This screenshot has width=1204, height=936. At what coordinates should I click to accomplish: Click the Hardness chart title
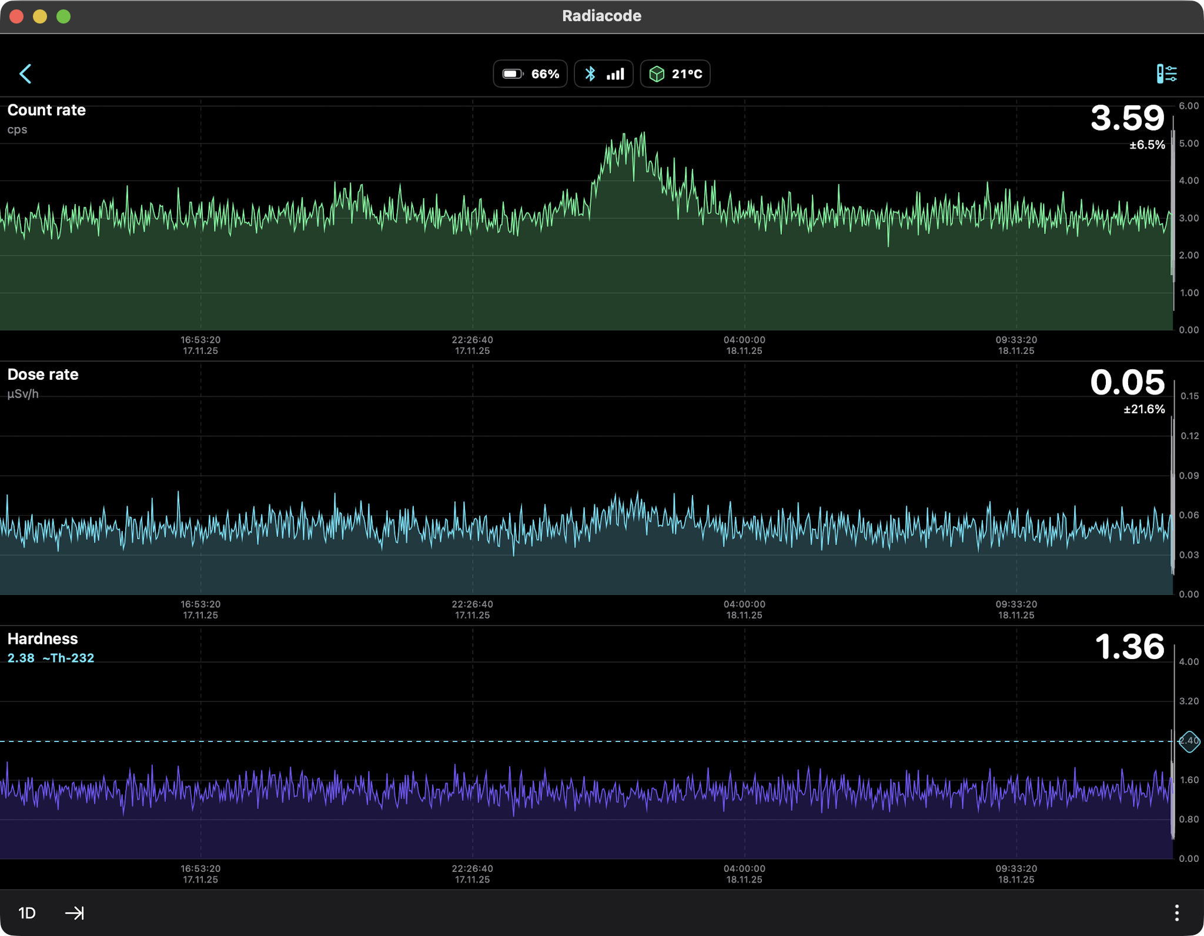(42, 639)
